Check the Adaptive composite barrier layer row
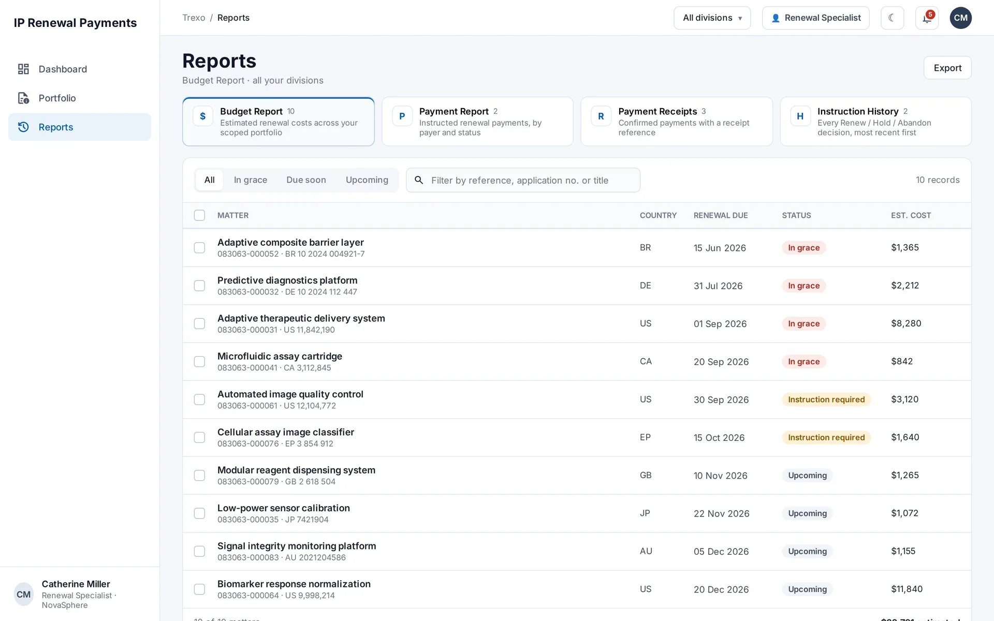This screenshot has height=621, width=994. pos(199,248)
